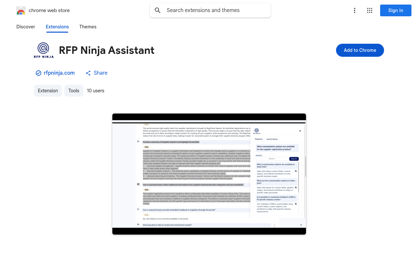This screenshot has width=418, height=261.
Task: Click the upload arrow at the preview's bottom corner
Action: (x=301, y=225)
